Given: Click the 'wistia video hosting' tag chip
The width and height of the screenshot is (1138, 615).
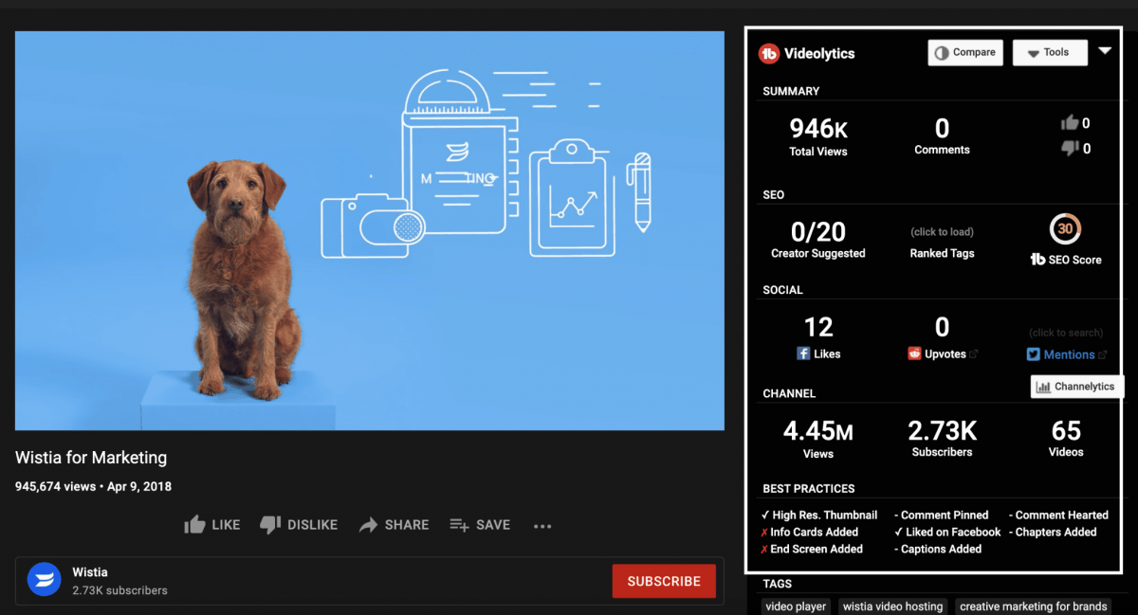Looking at the screenshot, I should pos(892,606).
